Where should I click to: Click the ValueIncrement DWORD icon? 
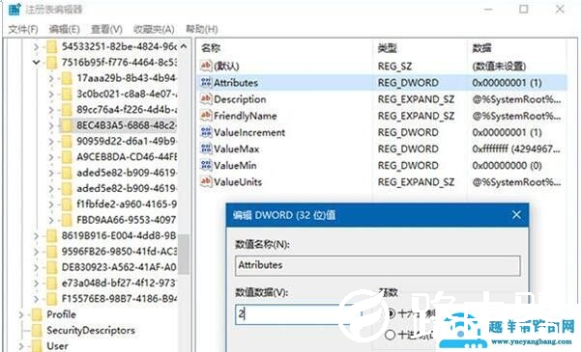pos(206,132)
